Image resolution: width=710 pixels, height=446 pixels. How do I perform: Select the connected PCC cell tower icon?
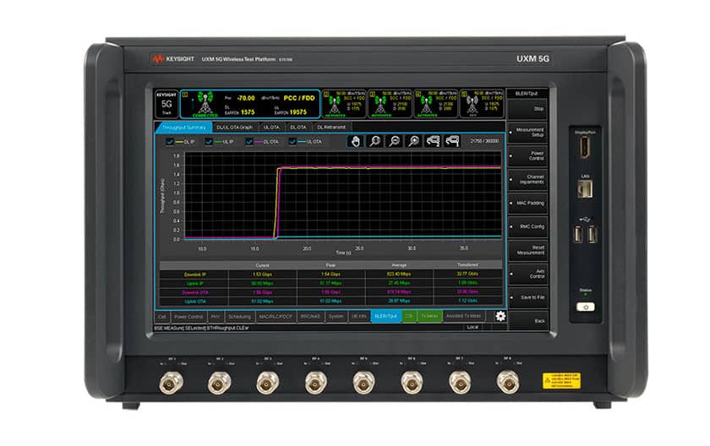point(205,103)
